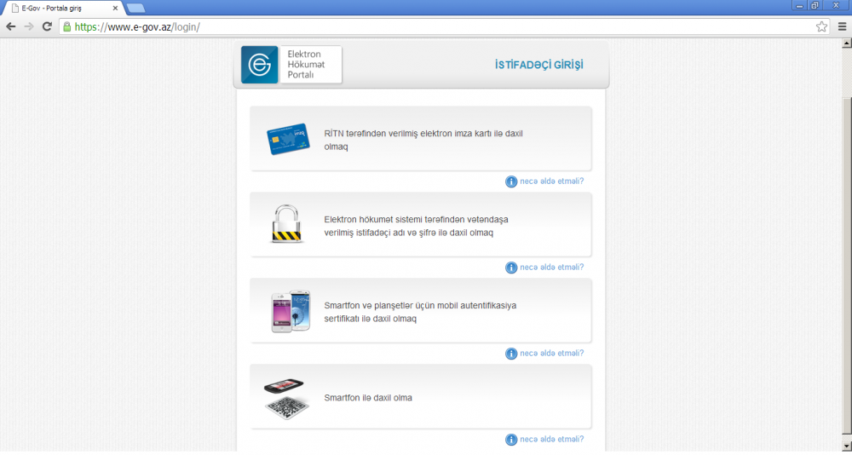Click the blue electronic signature card icon
852x455 pixels.
(288, 139)
